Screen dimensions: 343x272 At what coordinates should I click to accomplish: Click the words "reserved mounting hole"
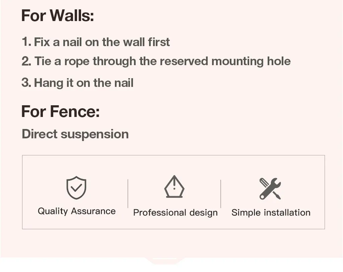tap(225, 61)
